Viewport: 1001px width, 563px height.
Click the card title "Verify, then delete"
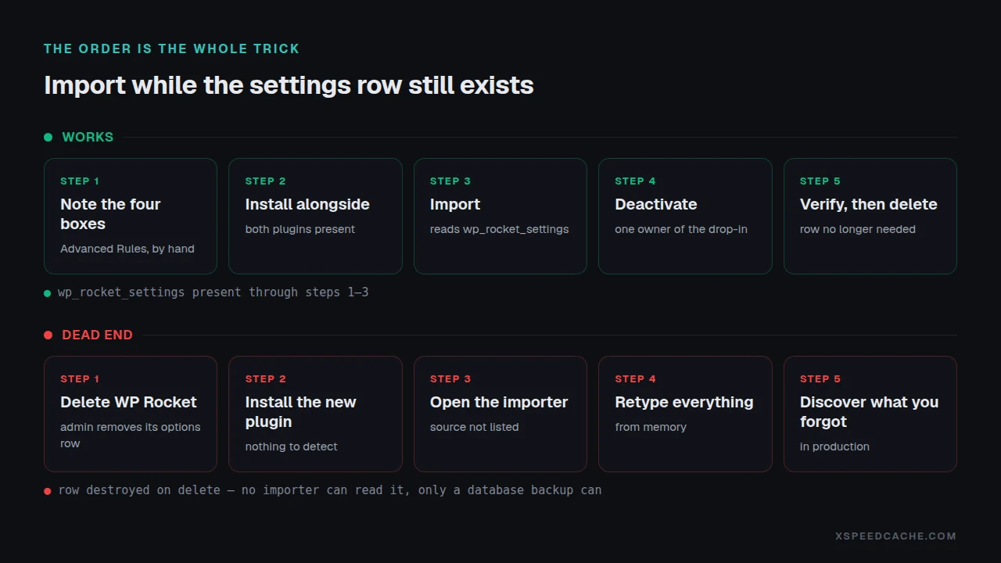869,204
